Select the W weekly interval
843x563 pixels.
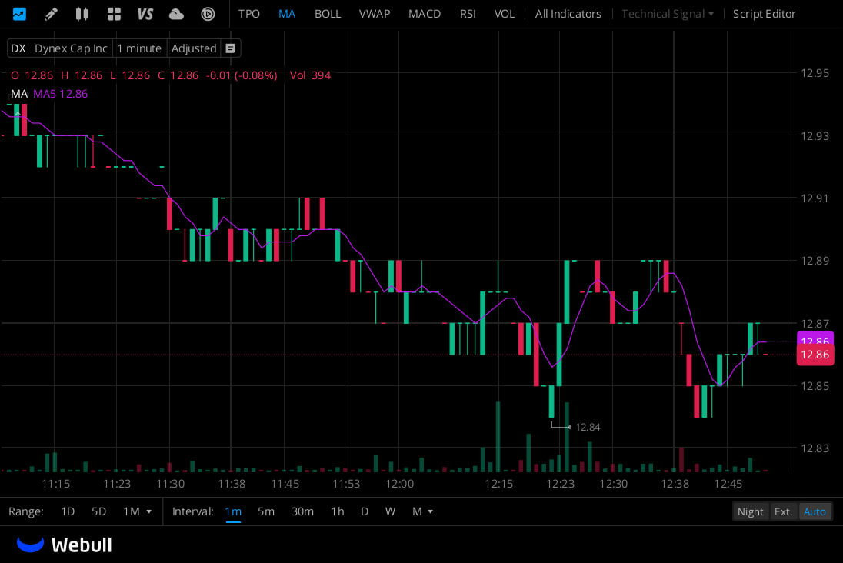(390, 511)
